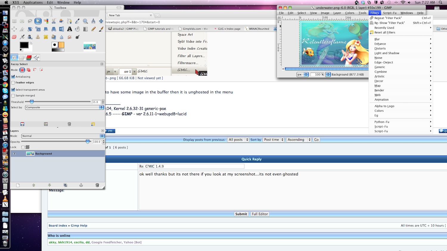The width and height of the screenshot is (447, 251).
Task: Select the Bucket Fill tool
Action: tap(77, 29)
